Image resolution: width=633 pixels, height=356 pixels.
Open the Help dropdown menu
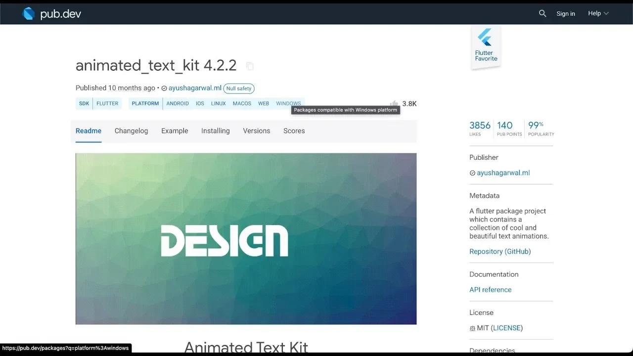click(x=598, y=13)
